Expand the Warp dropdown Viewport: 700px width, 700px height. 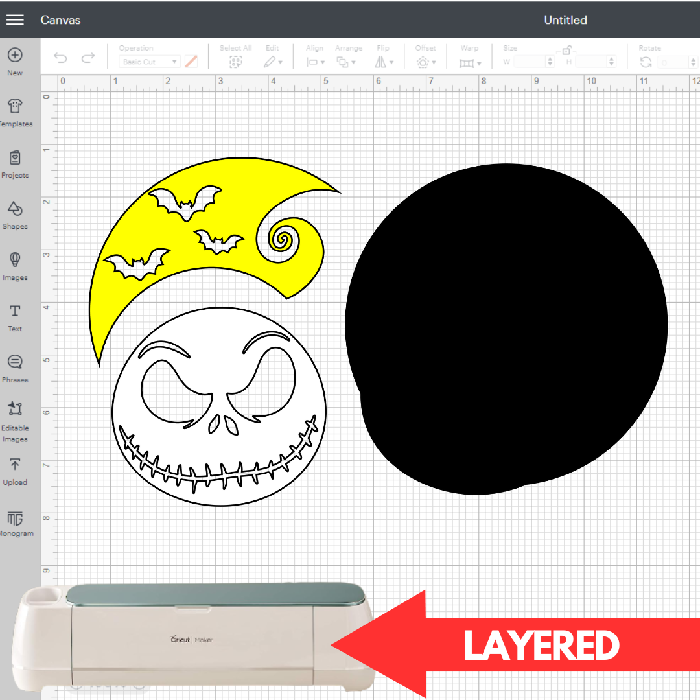coord(470,63)
